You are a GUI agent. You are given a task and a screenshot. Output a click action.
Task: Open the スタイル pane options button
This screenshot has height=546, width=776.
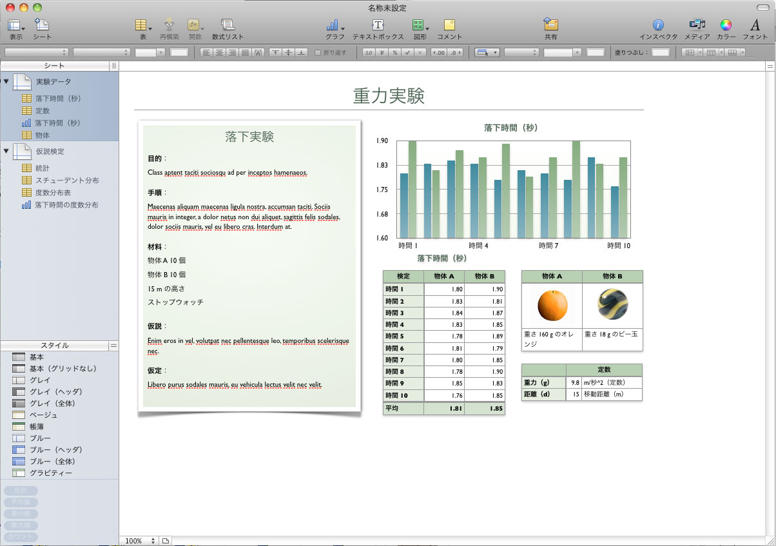[113, 346]
